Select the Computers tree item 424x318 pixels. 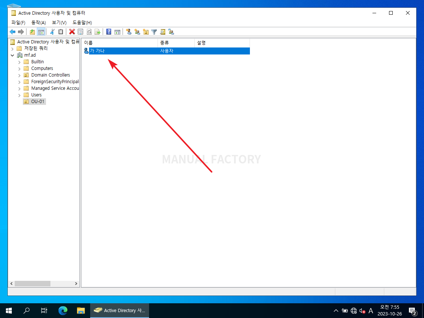click(38, 68)
